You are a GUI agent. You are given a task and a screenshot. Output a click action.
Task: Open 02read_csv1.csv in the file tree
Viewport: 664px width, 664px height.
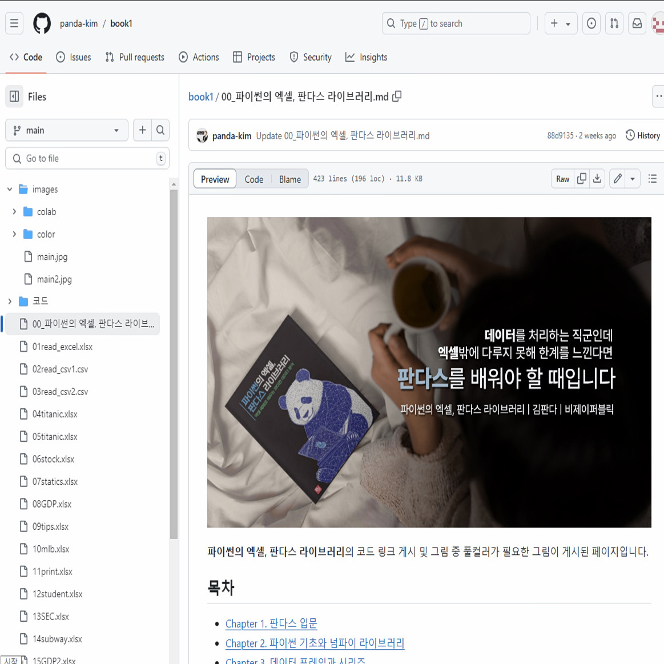pos(60,369)
